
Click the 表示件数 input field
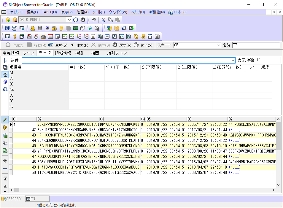(x=268, y=60)
